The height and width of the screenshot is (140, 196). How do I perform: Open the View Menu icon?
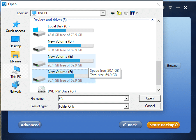[134, 13]
